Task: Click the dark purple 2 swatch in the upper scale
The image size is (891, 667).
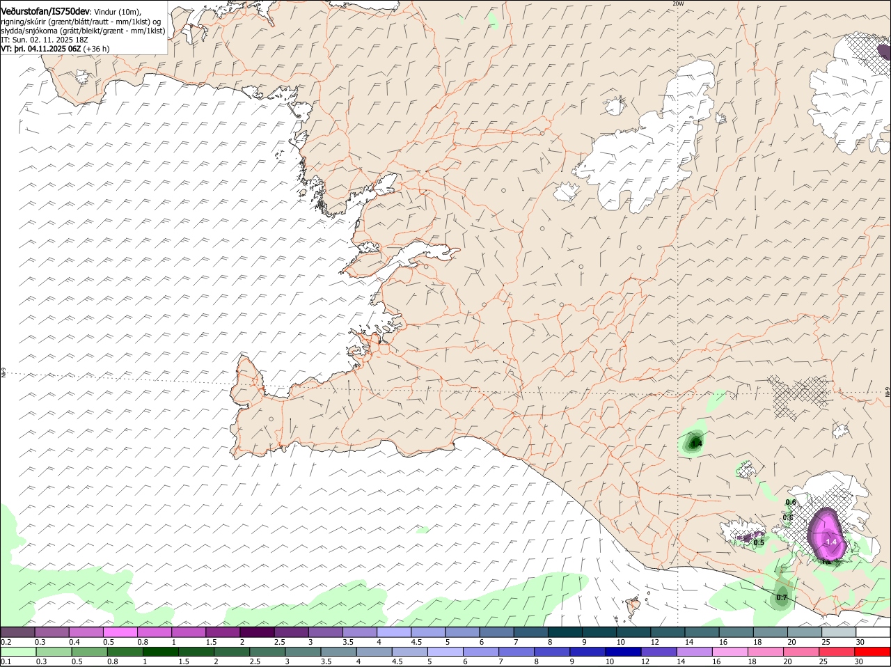Action: 257,631
